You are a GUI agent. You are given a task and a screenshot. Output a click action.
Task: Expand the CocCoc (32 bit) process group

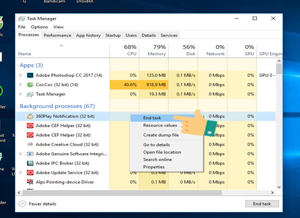21,84
